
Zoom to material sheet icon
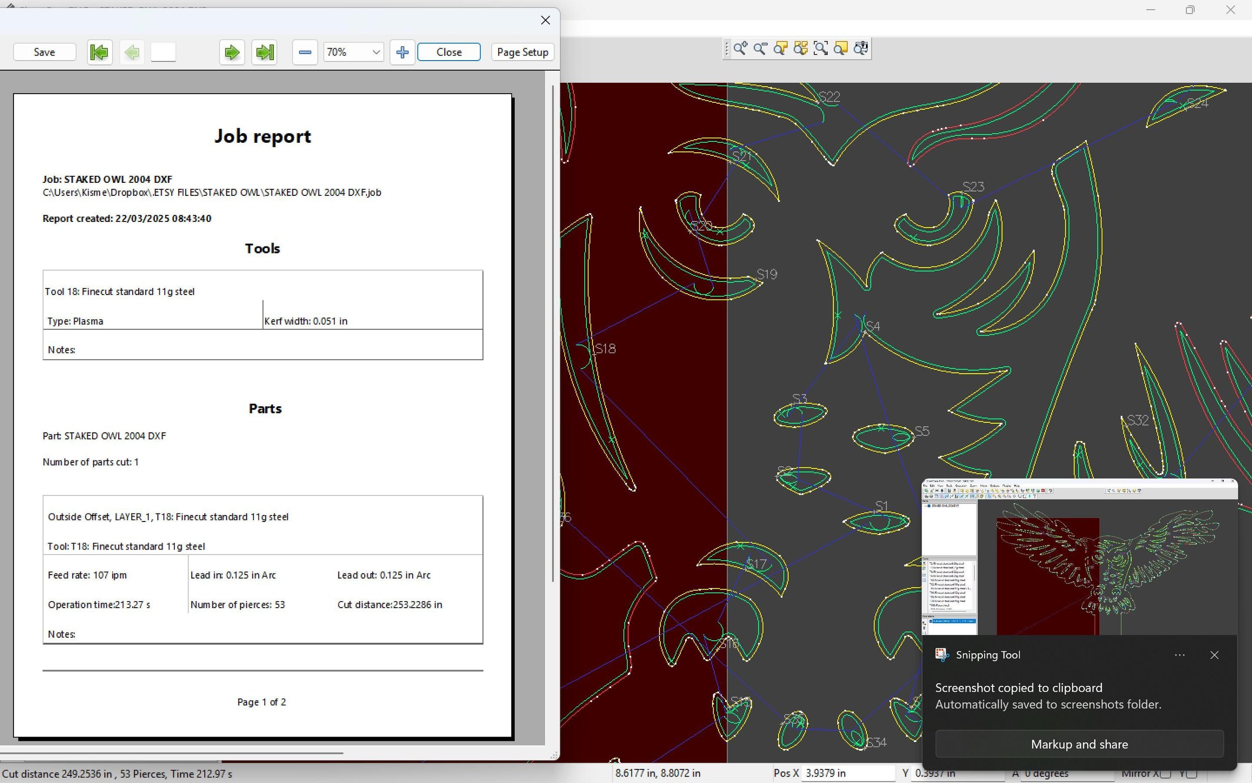coord(841,49)
